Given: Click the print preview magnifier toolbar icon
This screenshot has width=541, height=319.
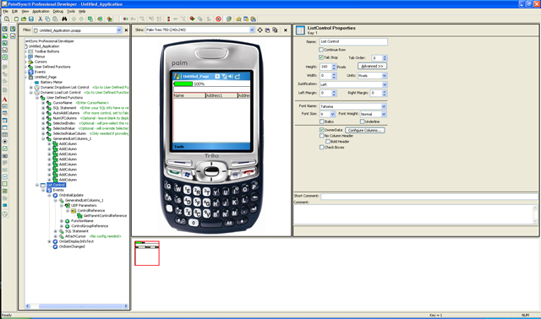Looking at the screenshot, I should point(7,19).
